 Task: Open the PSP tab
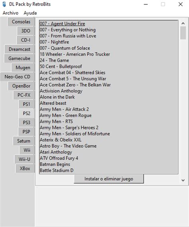click(26, 132)
